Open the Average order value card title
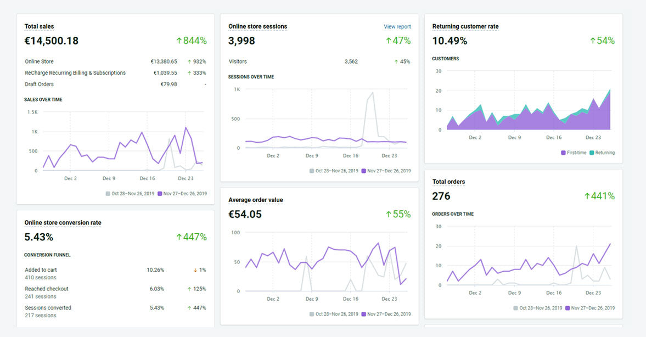Image resolution: width=646 pixels, height=337 pixels. [256, 200]
